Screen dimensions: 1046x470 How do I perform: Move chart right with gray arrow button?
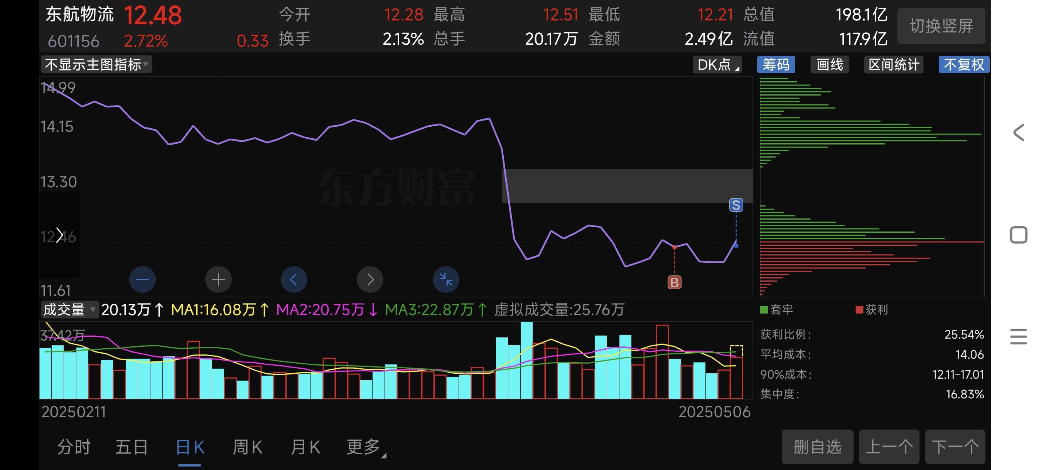pos(370,279)
